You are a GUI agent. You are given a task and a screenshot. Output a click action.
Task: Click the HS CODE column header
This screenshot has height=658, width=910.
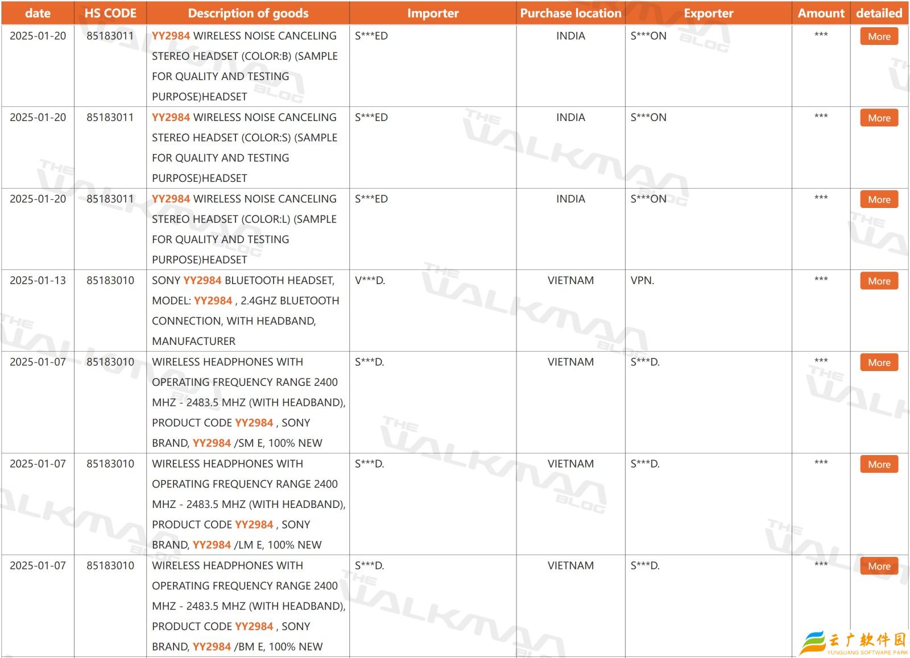(110, 13)
